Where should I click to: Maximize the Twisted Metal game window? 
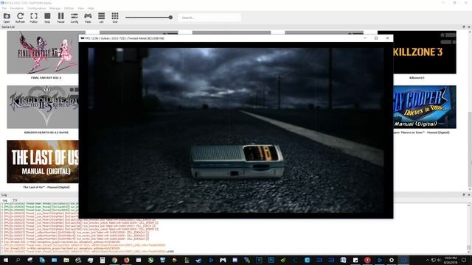point(376,38)
